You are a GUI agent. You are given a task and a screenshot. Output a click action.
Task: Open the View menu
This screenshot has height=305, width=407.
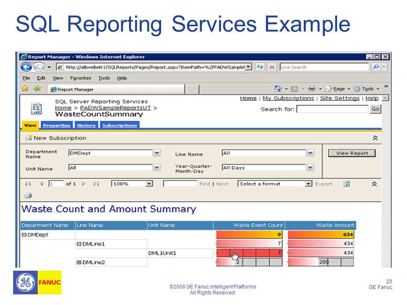pyautogui.click(x=58, y=78)
